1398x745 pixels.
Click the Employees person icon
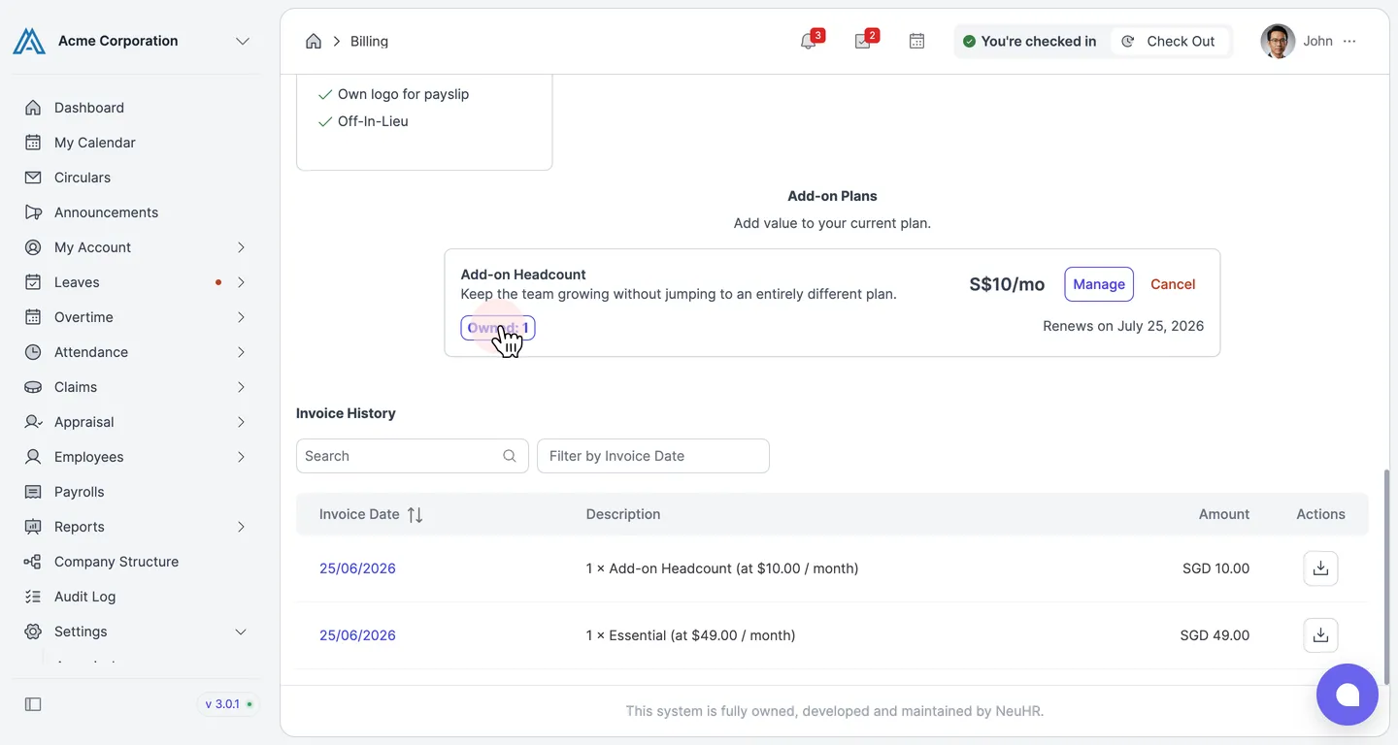coord(33,457)
